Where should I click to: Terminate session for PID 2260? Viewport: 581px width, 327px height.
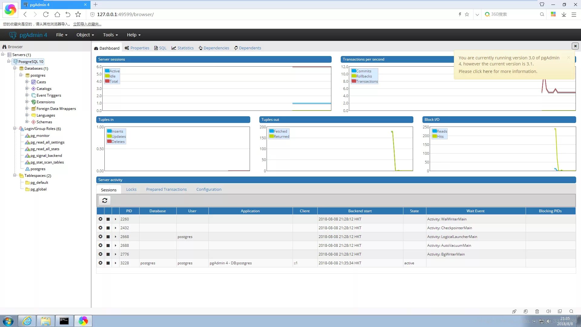(100, 219)
